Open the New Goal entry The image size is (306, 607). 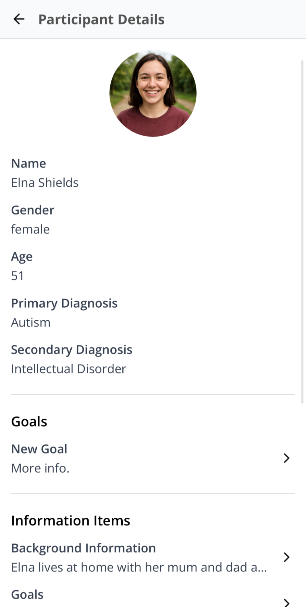[x=39, y=449]
